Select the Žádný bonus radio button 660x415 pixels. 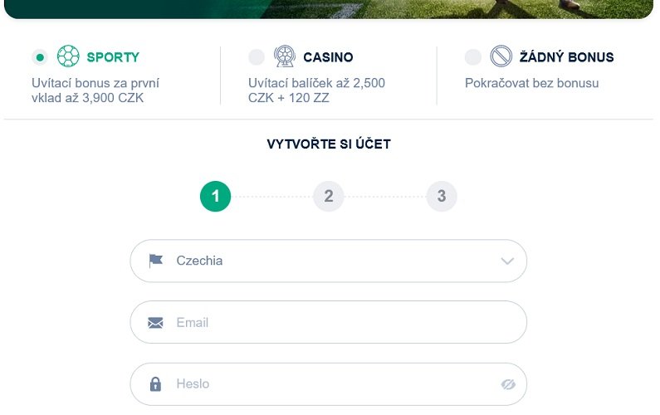point(473,57)
